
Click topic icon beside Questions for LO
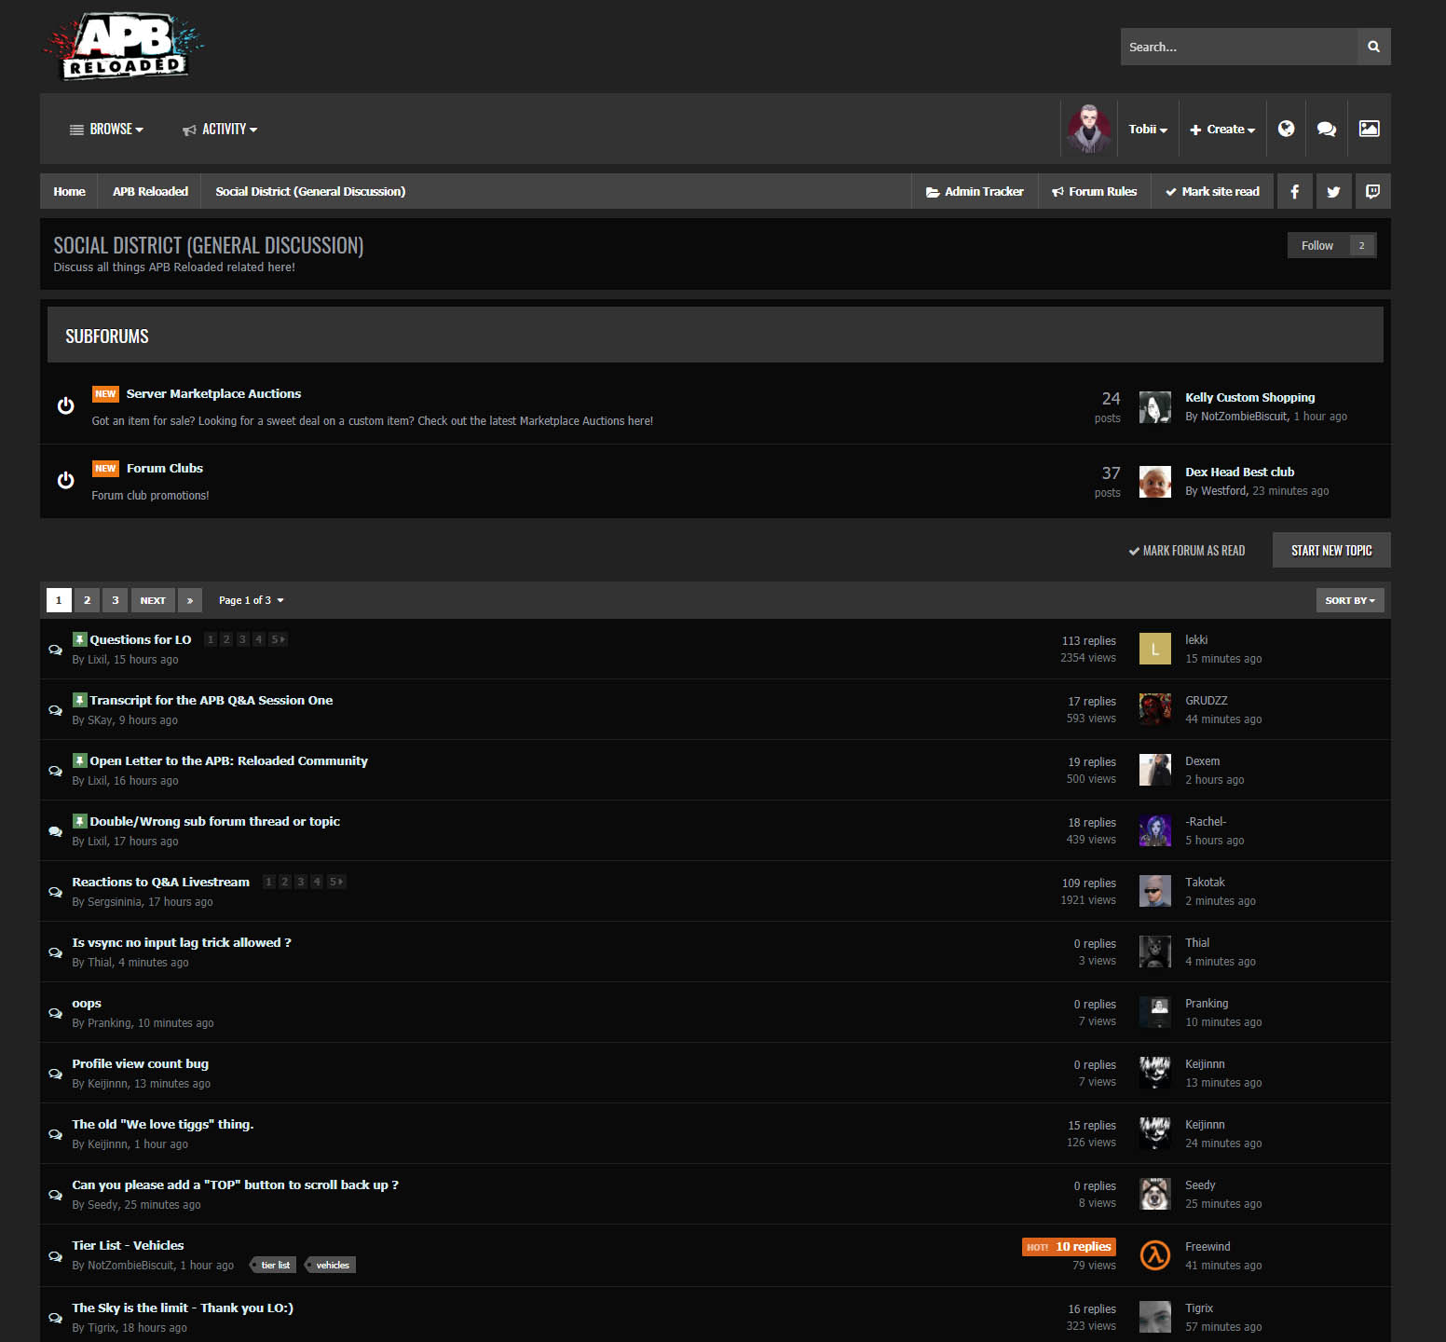coord(55,650)
